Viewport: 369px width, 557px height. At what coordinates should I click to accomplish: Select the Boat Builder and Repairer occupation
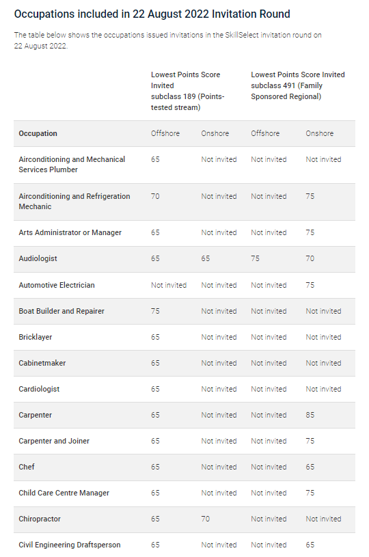pos(61,311)
